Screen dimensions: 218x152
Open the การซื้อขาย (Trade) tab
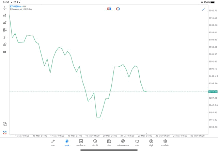point(81,143)
